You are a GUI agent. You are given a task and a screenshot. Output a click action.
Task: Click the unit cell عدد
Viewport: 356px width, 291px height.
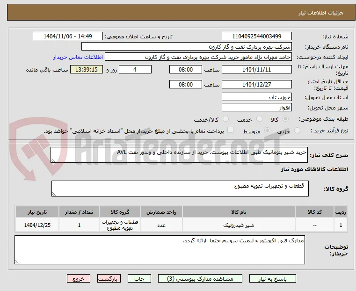(x=161, y=225)
